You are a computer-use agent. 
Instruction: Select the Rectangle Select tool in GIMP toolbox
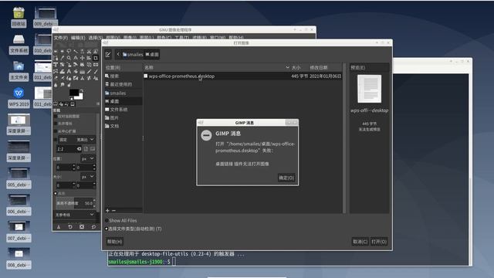56,51
